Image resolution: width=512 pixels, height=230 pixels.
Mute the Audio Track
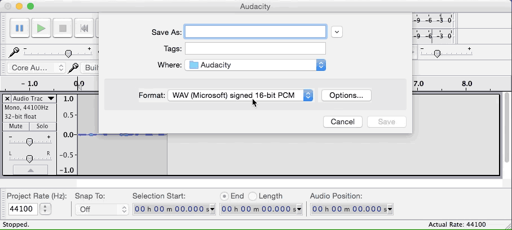(x=16, y=127)
